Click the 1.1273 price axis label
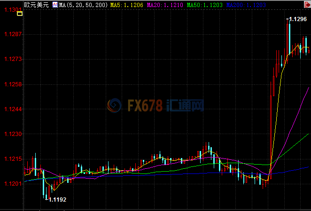 pos(13,59)
